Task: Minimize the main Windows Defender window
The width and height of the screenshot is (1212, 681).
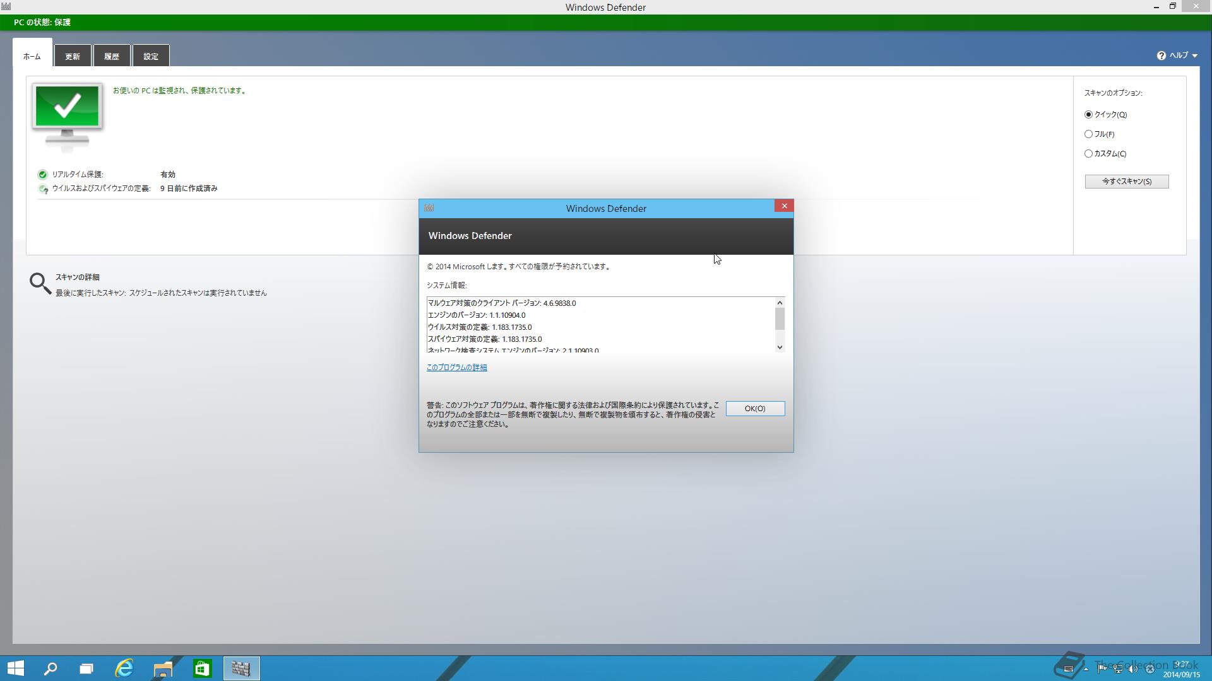Action: pos(1156,7)
